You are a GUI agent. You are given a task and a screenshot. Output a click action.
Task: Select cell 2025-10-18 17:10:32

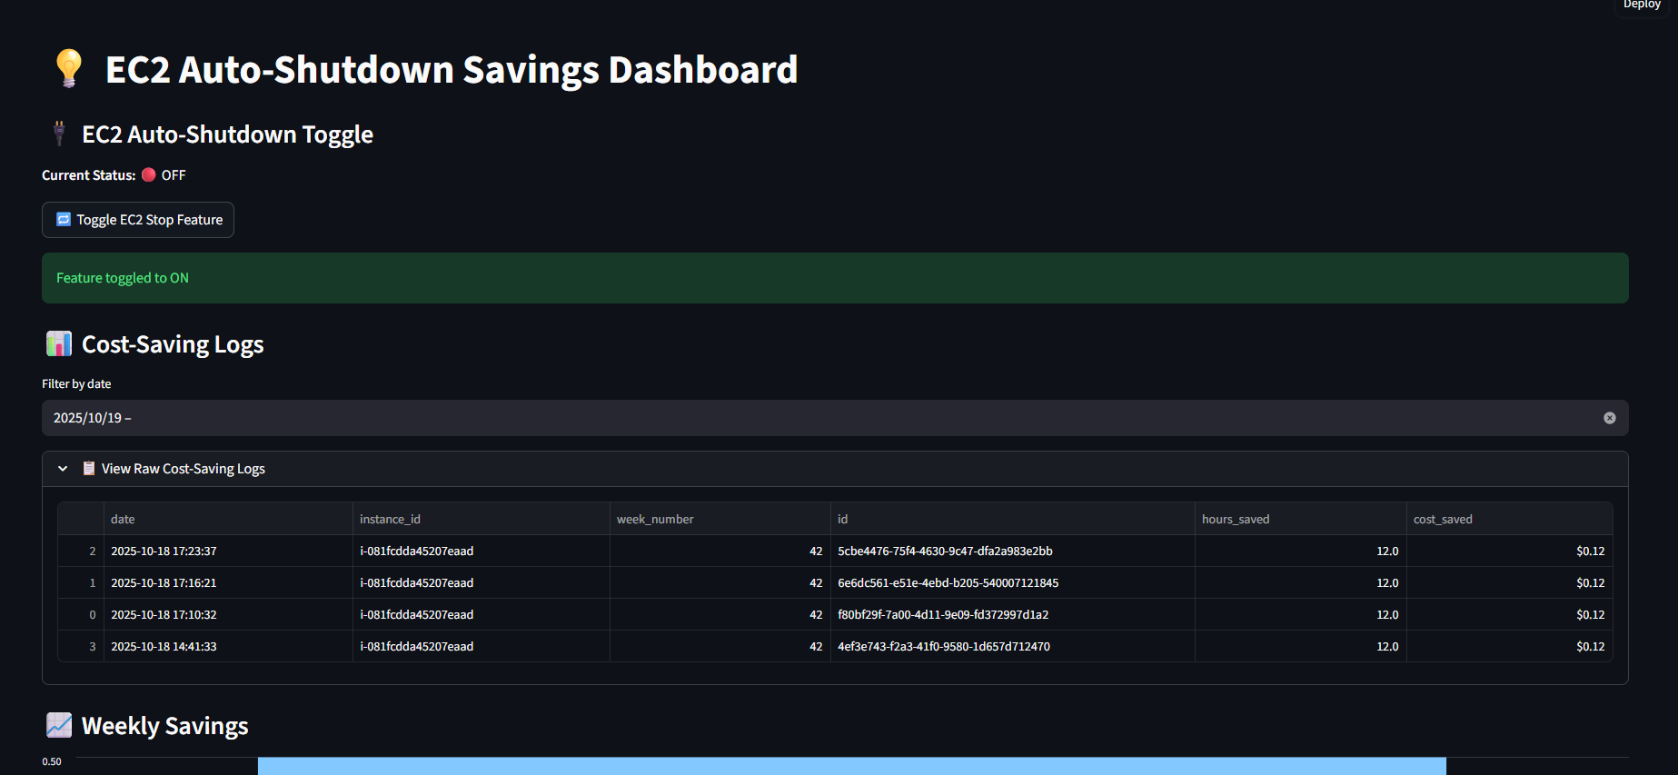click(228, 614)
